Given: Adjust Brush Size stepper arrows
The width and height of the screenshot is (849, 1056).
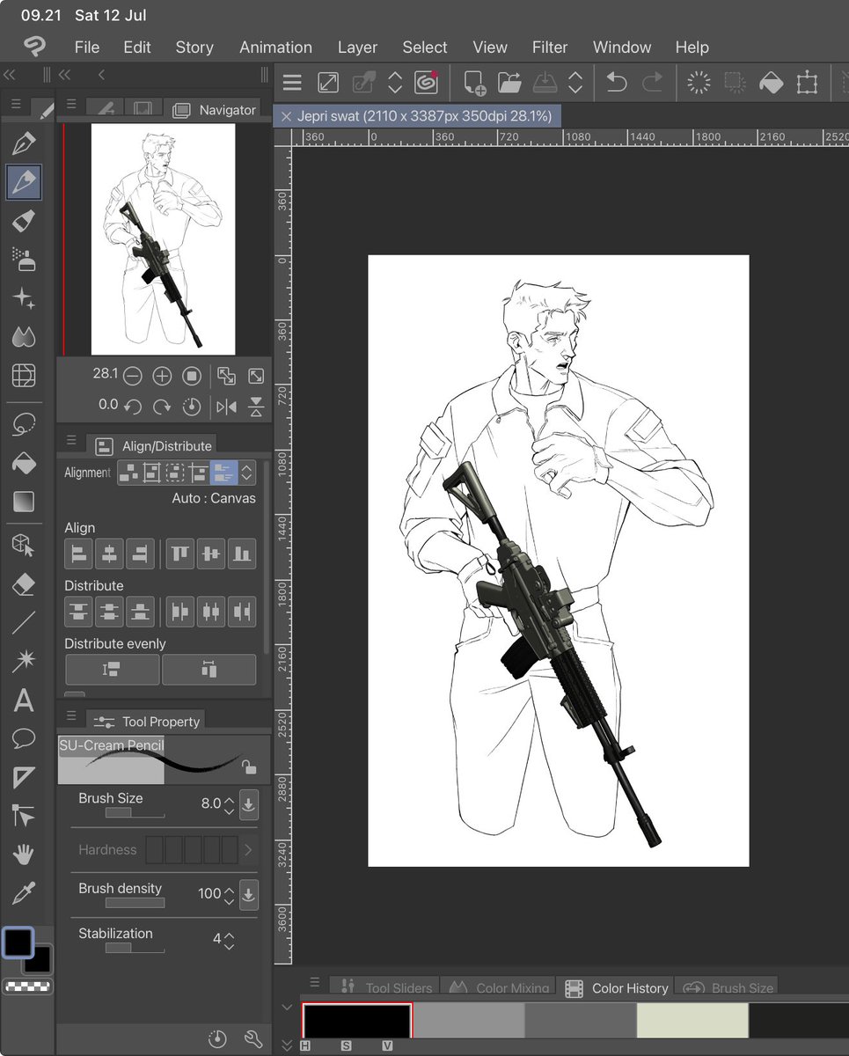Looking at the screenshot, I should tap(229, 804).
